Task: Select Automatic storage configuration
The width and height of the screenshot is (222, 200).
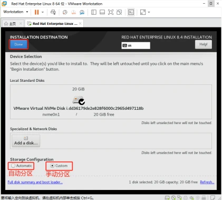Action: (x=22, y=166)
